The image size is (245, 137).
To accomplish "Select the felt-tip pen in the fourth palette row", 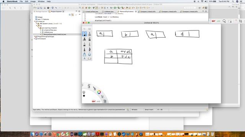I will click(x=84, y=49).
